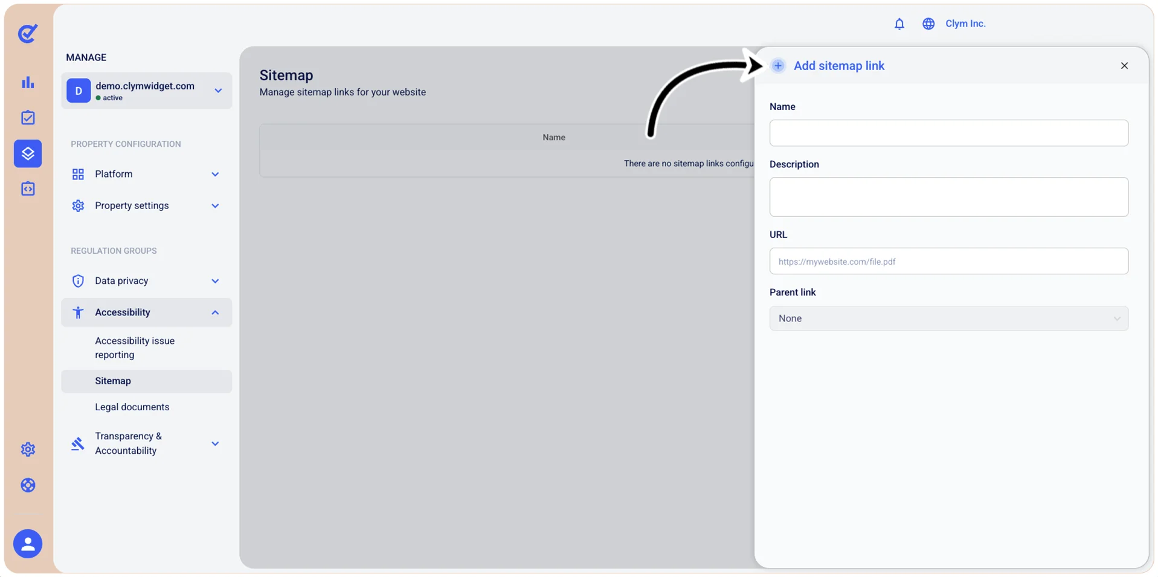This screenshot has width=1158, height=577.
Task: Click the Platform grid icon
Action: point(78,175)
